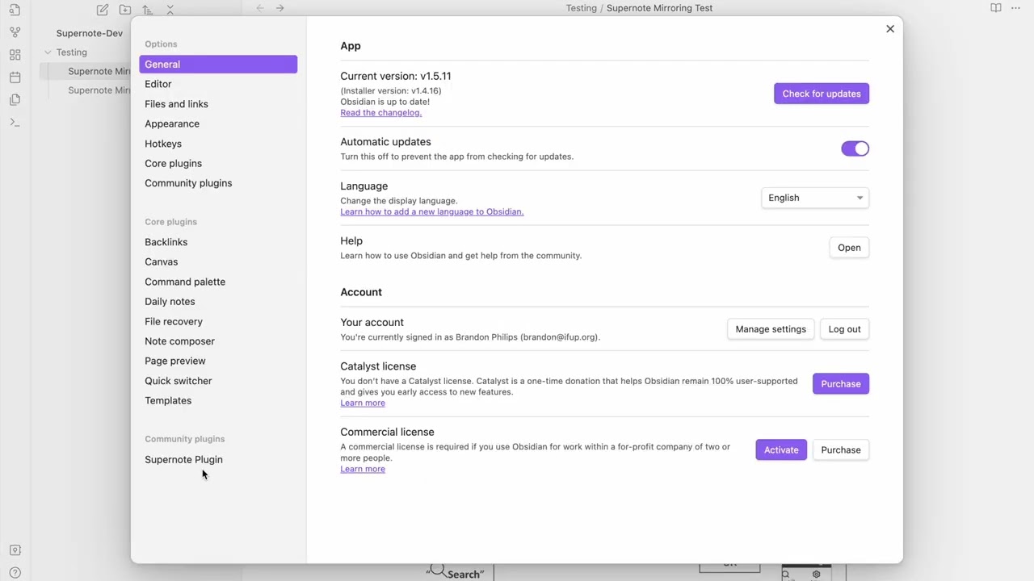Click the reading view book icon
This screenshot has width=1034, height=581.
996,8
